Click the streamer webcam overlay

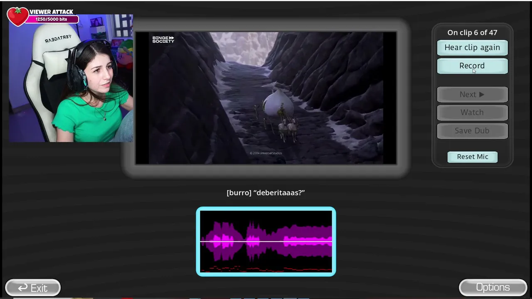[x=71, y=79]
